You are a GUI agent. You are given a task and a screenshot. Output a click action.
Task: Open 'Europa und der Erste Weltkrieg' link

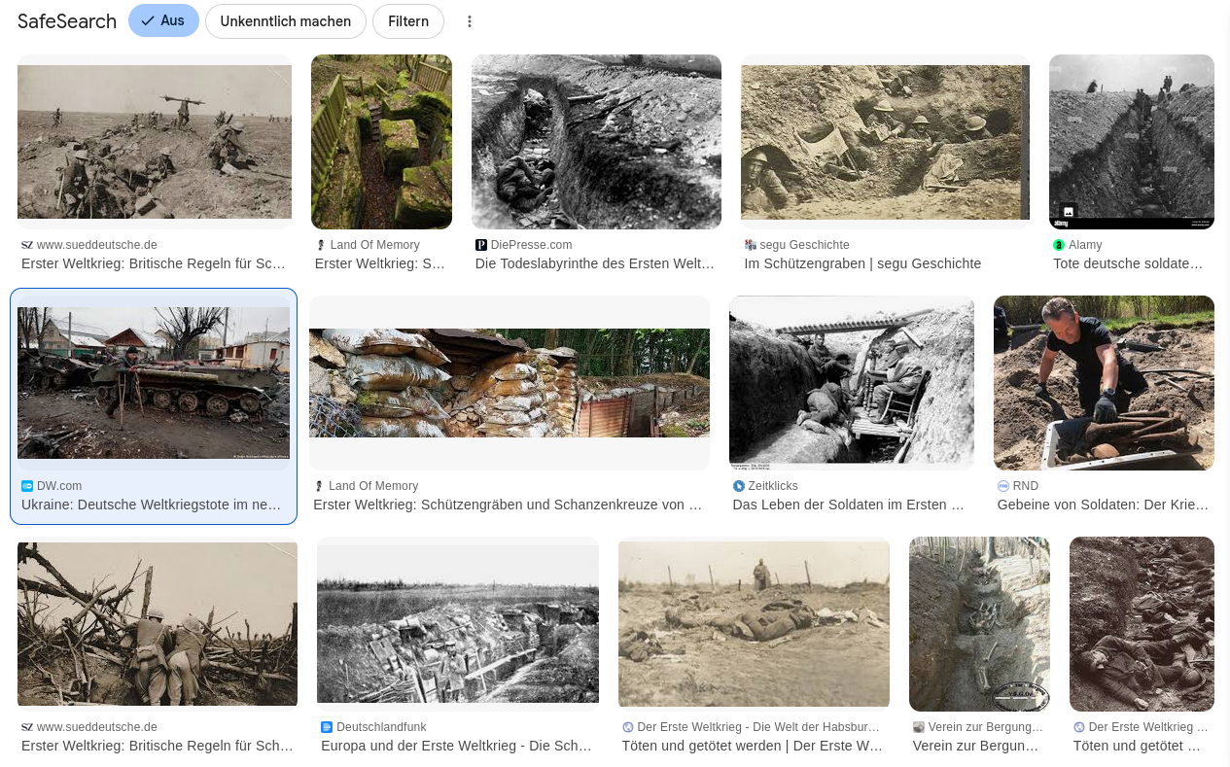pyautogui.click(x=456, y=746)
